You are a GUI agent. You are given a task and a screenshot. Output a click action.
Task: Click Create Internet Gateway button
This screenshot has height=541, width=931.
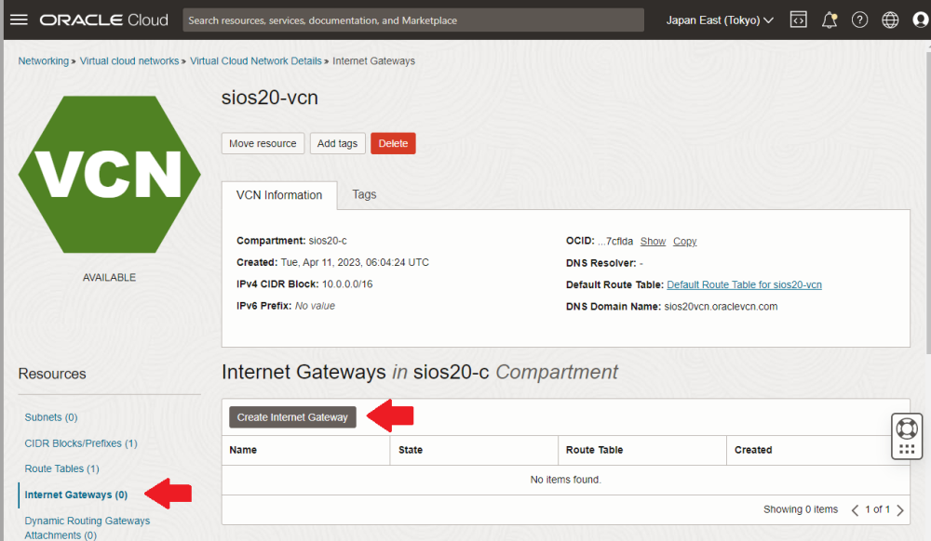pos(292,417)
